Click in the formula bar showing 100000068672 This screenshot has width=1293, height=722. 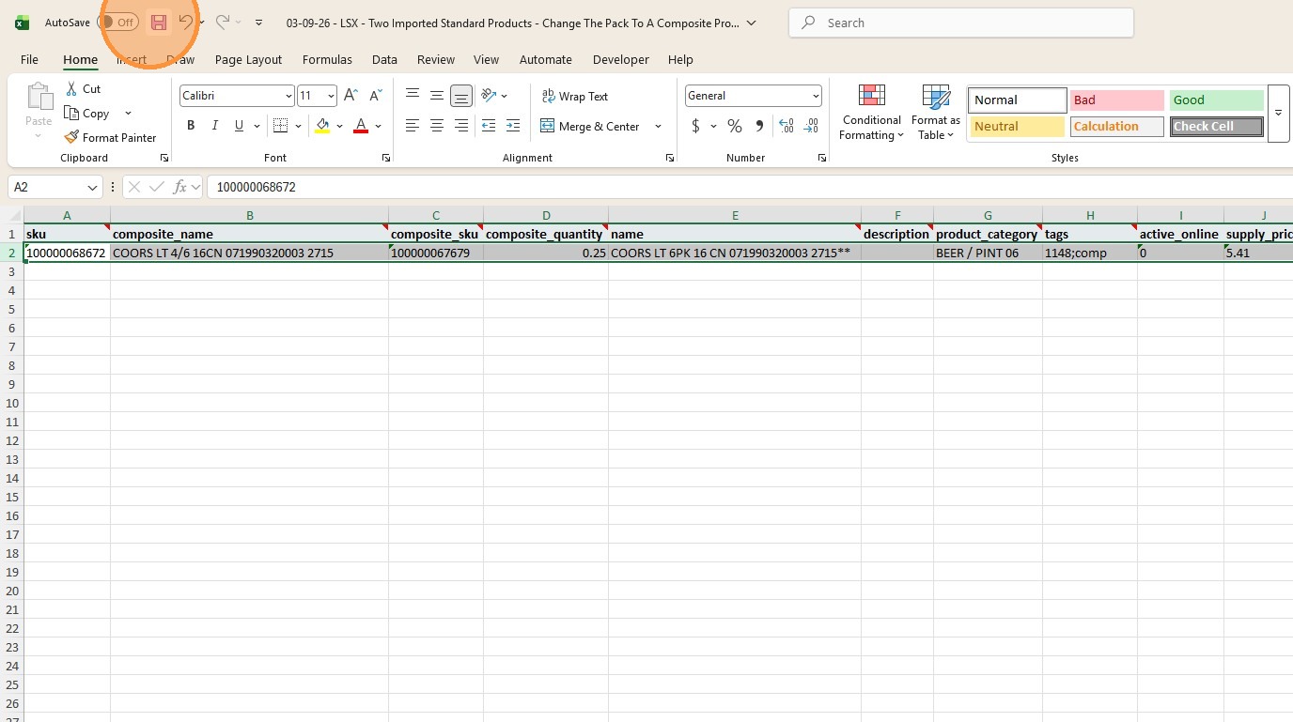(750, 187)
